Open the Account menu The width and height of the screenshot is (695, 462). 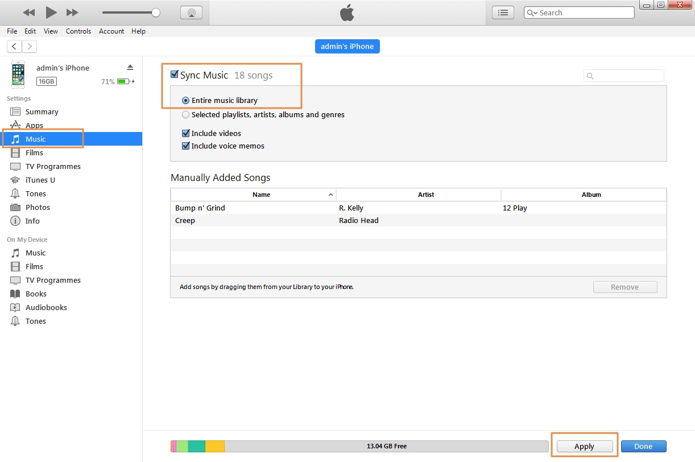(111, 31)
